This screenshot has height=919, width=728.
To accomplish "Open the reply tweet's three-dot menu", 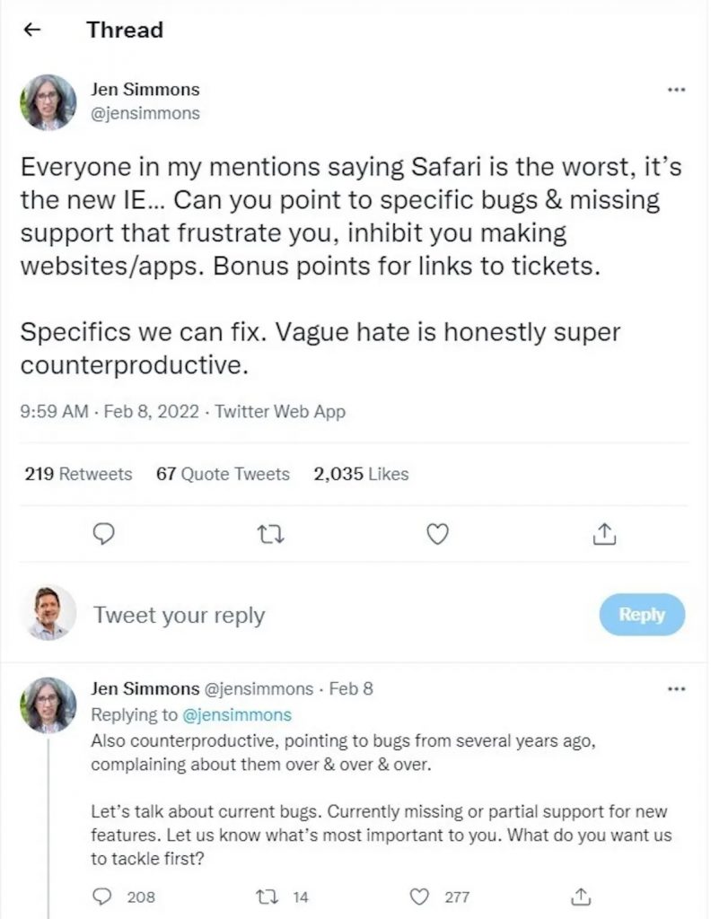I will 676,689.
